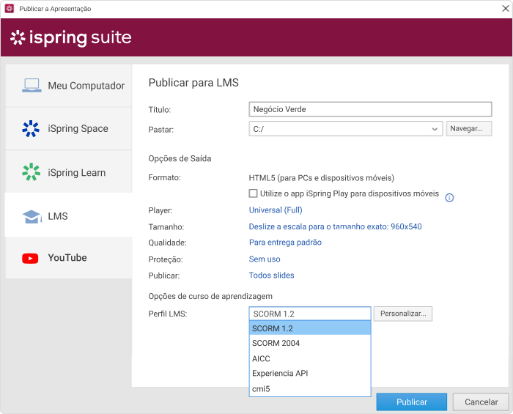Open the Para entrega padrão quality link
This screenshot has width=513, height=414.
tap(285, 243)
